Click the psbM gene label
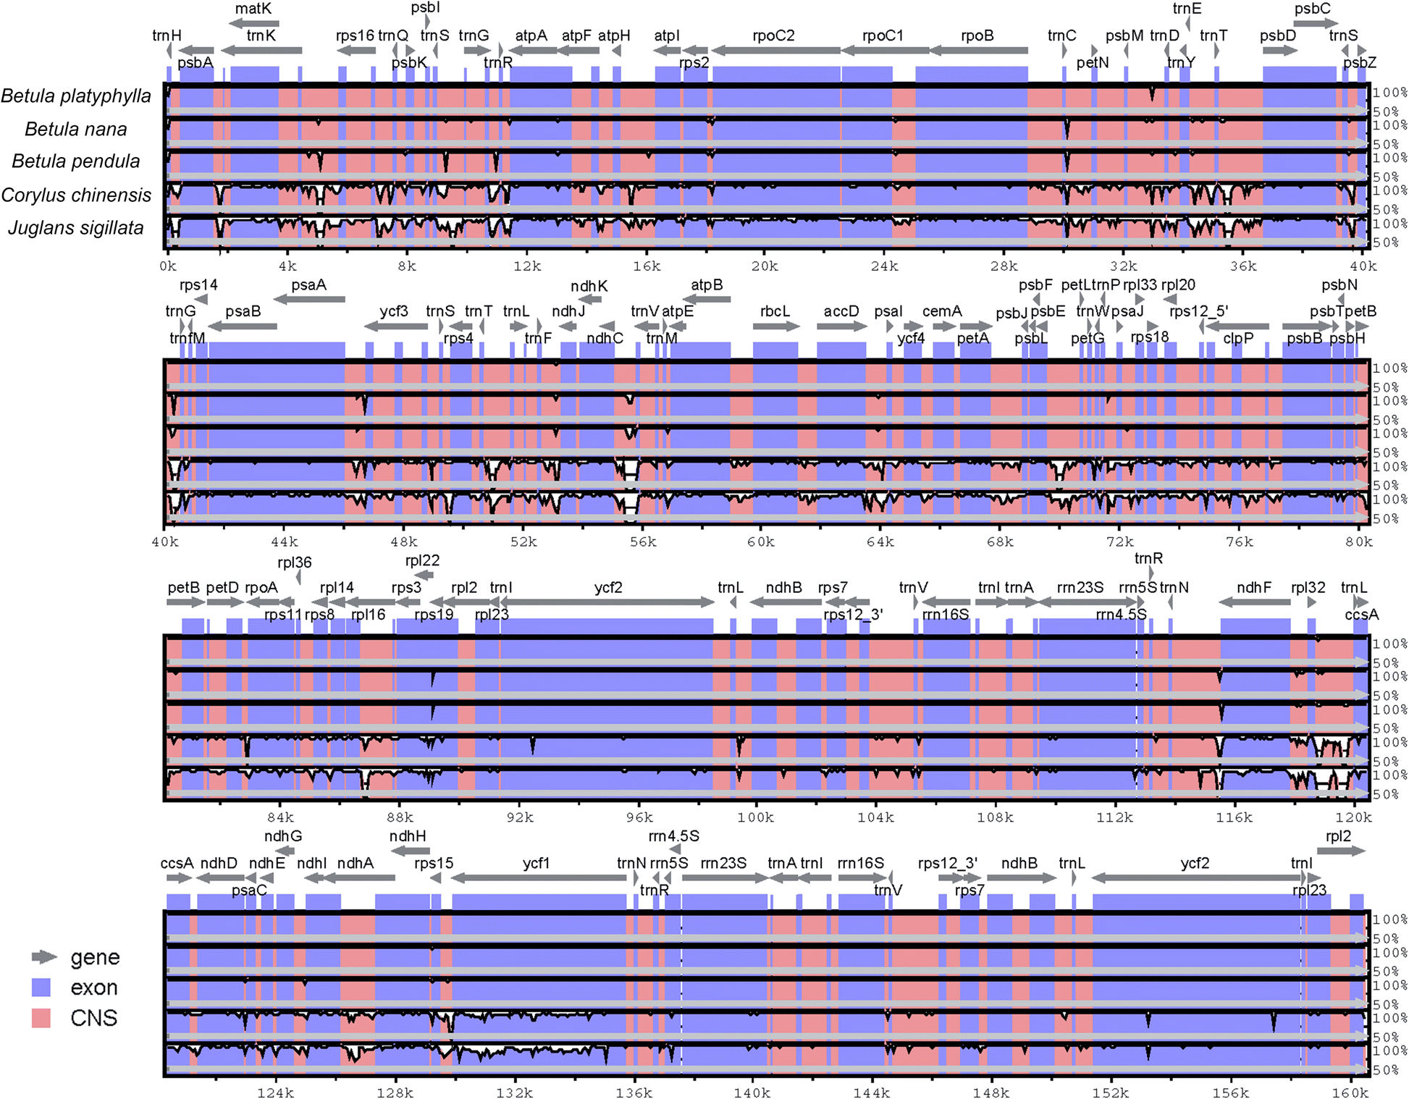The height and width of the screenshot is (1099, 1409). (1124, 35)
